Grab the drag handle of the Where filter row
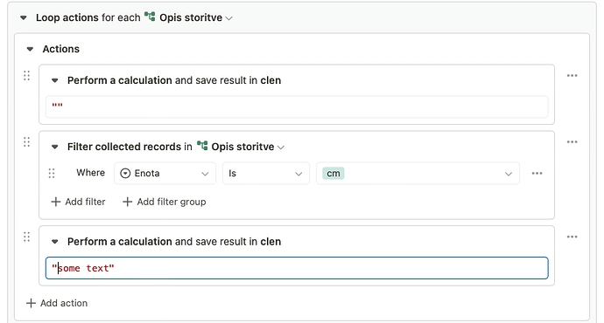This screenshot has height=323, width=604. (x=52, y=174)
